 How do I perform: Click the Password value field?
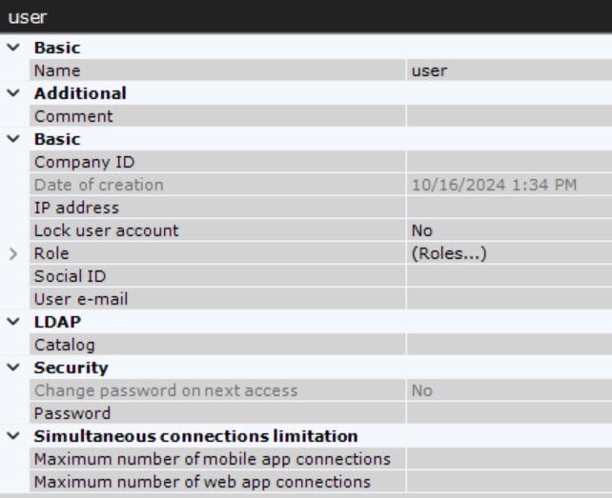click(x=508, y=413)
